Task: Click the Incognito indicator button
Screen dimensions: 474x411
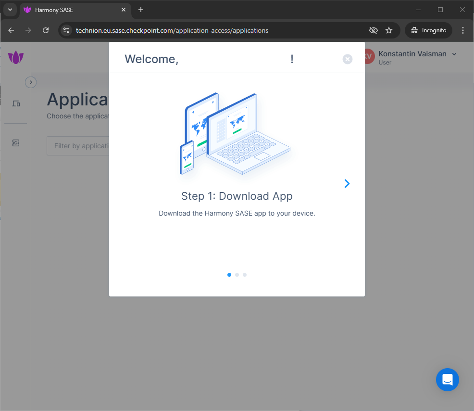Action: coord(428,30)
